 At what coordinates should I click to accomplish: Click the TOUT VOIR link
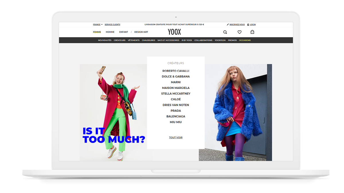click(x=175, y=138)
